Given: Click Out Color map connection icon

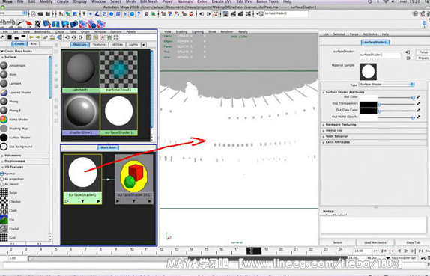Looking at the screenshot, I should (x=419, y=97).
